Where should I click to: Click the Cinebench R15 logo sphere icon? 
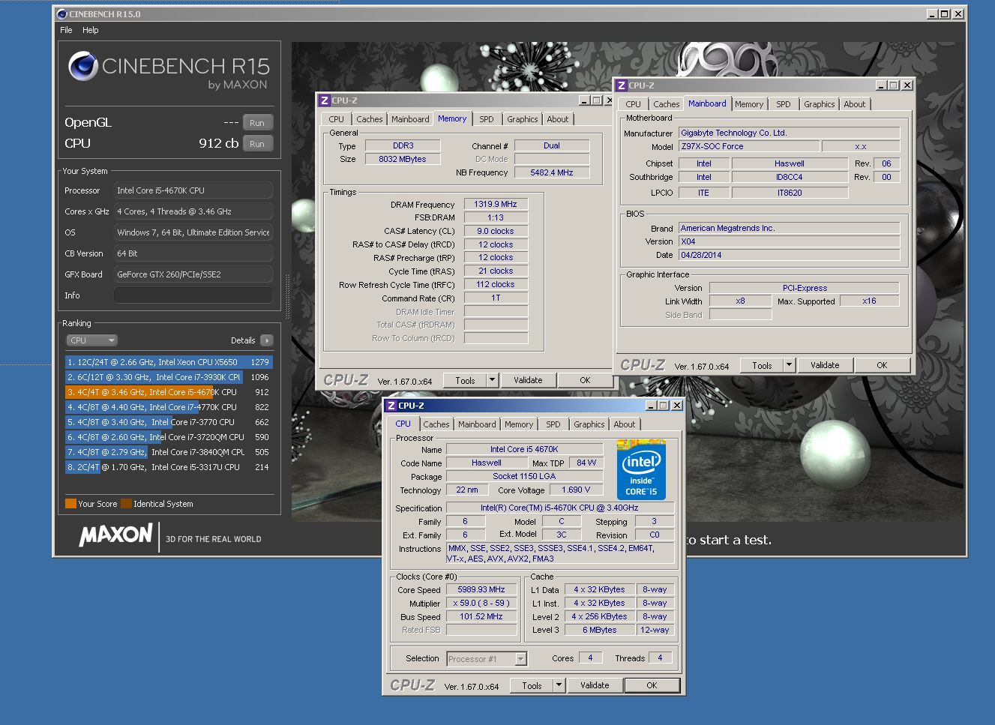(x=83, y=67)
